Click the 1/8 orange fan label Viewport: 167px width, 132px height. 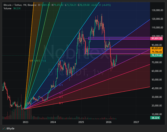pos(31,61)
